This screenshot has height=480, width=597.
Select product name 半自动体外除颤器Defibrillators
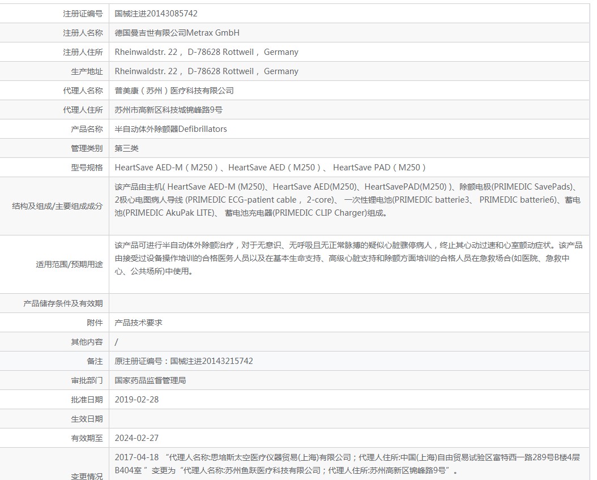point(170,129)
